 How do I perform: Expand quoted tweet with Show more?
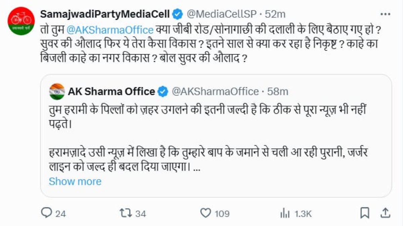pyautogui.click(x=75, y=181)
